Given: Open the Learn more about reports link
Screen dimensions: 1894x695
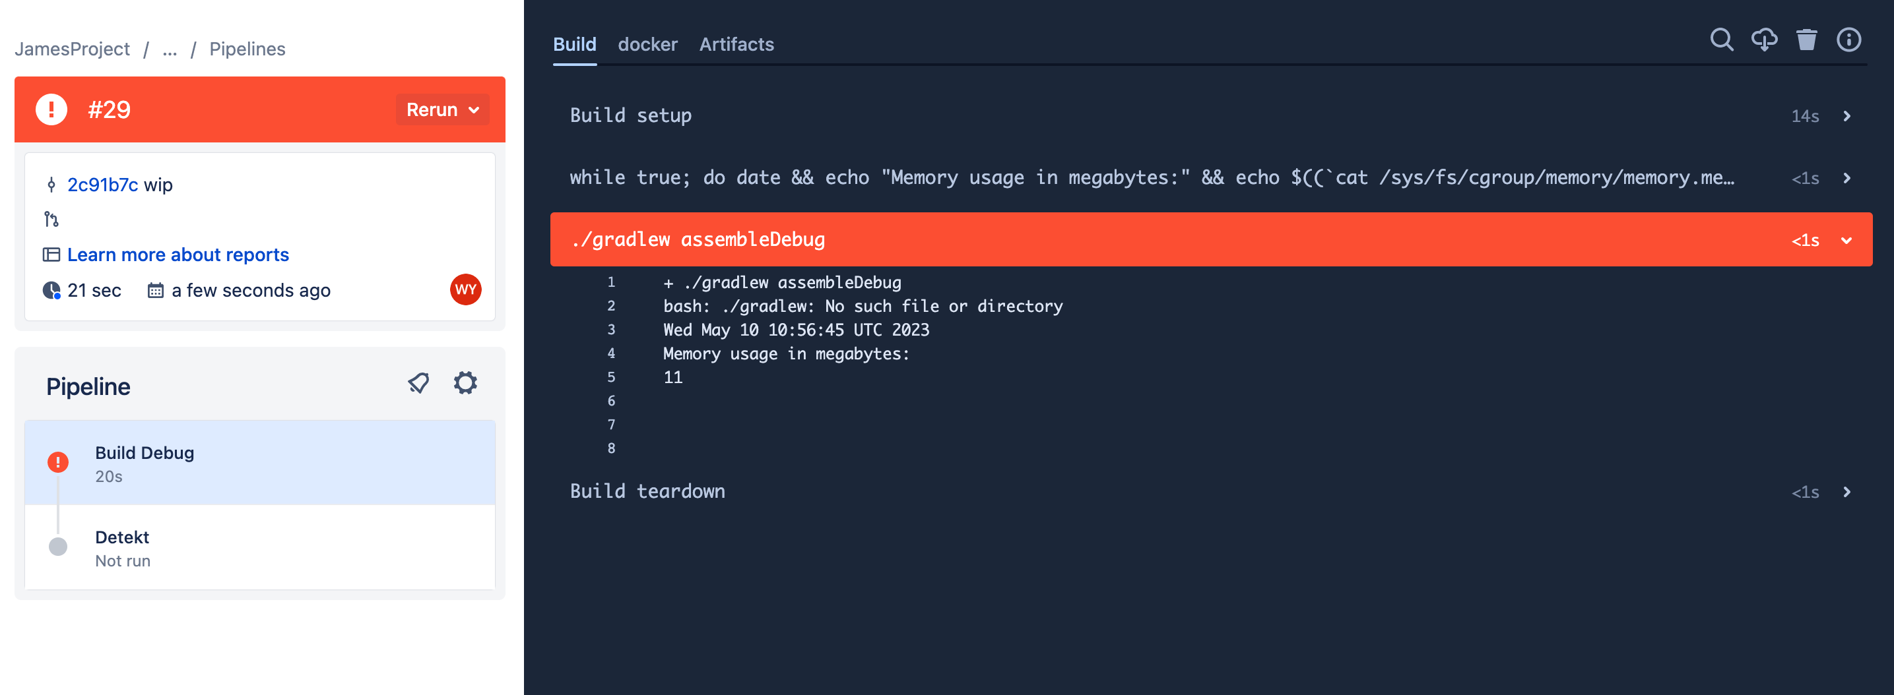Looking at the screenshot, I should point(178,255).
